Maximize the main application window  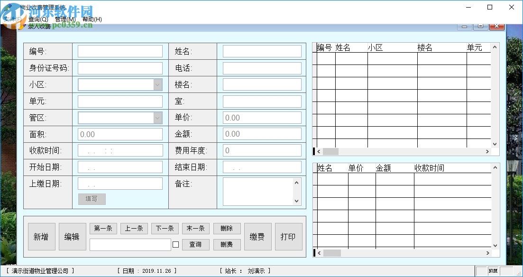(490, 7)
